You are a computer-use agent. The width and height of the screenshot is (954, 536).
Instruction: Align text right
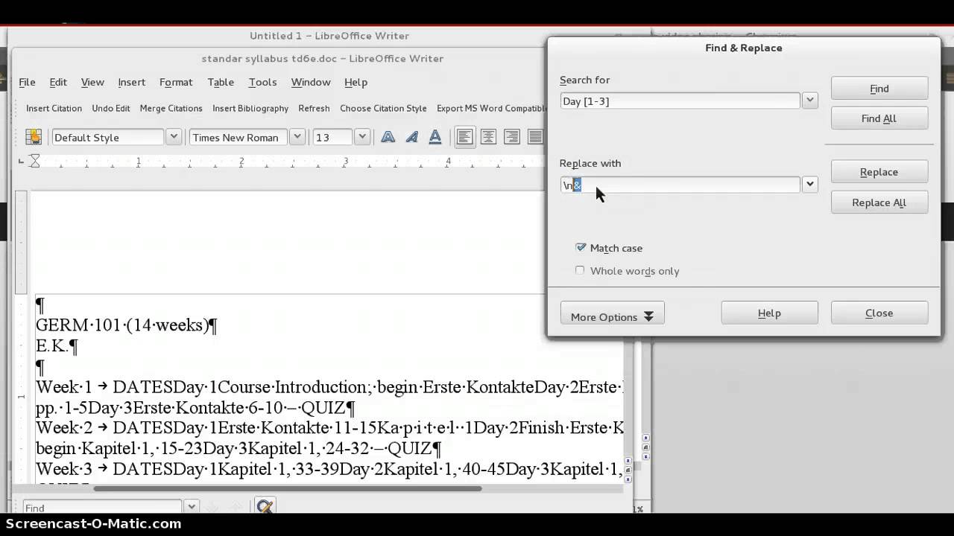click(512, 137)
